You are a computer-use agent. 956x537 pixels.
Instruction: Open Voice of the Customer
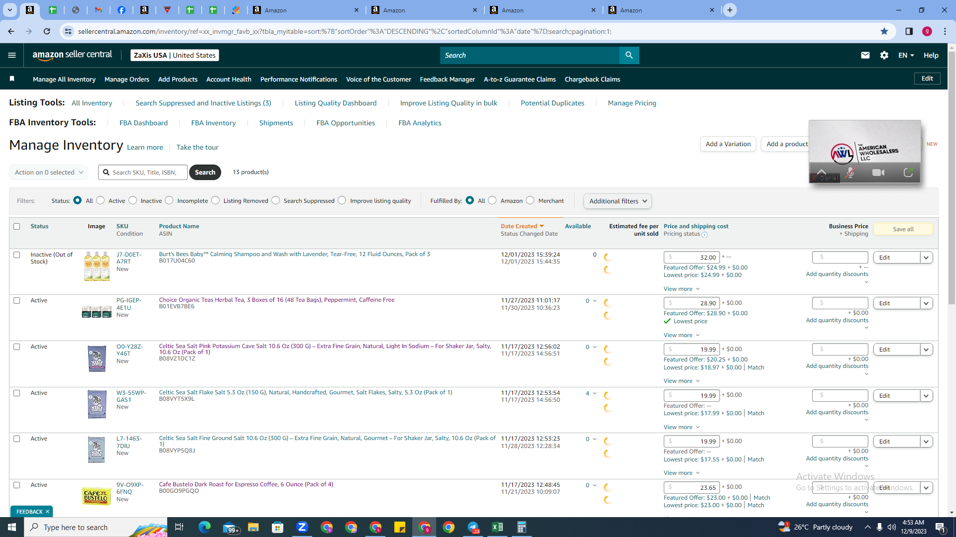(x=378, y=79)
